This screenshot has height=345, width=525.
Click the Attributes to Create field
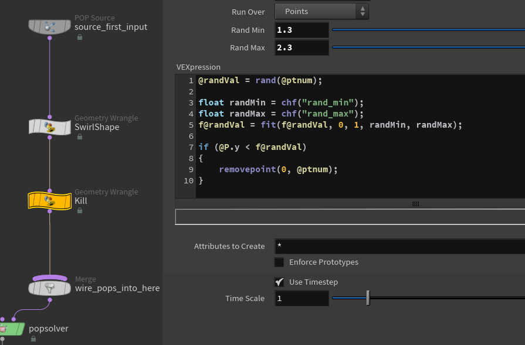[x=399, y=247]
